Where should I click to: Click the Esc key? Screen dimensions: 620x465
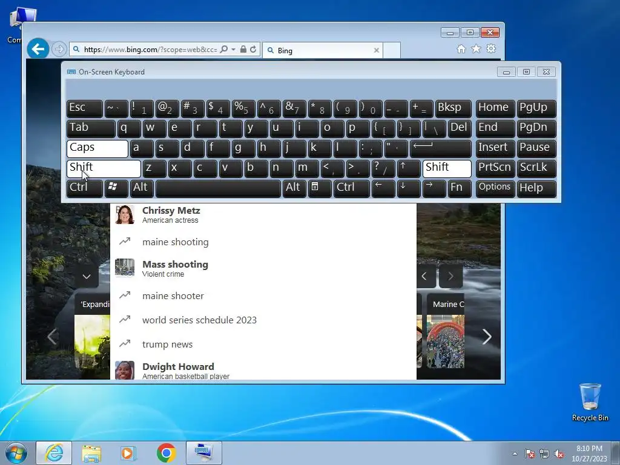point(85,109)
